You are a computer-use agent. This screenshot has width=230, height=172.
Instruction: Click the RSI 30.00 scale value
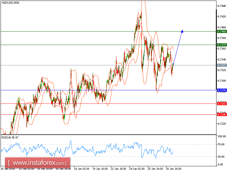pyautogui.click(x=221, y=157)
